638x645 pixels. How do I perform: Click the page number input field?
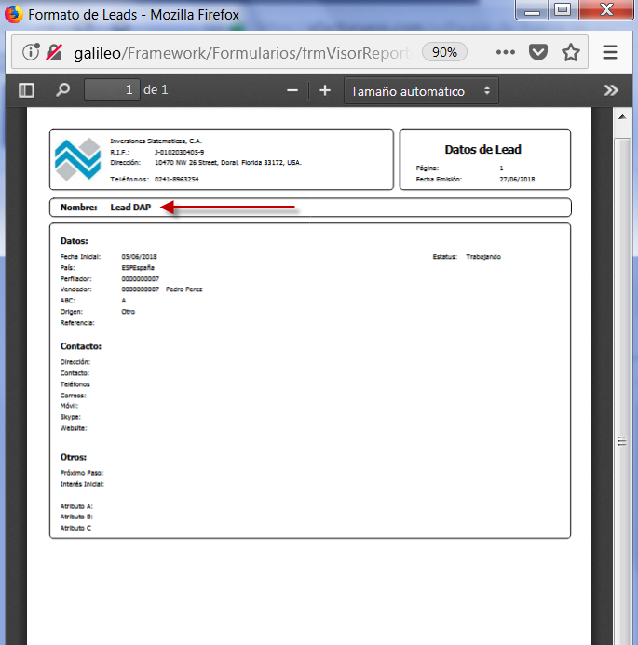pyautogui.click(x=112, y=89)
